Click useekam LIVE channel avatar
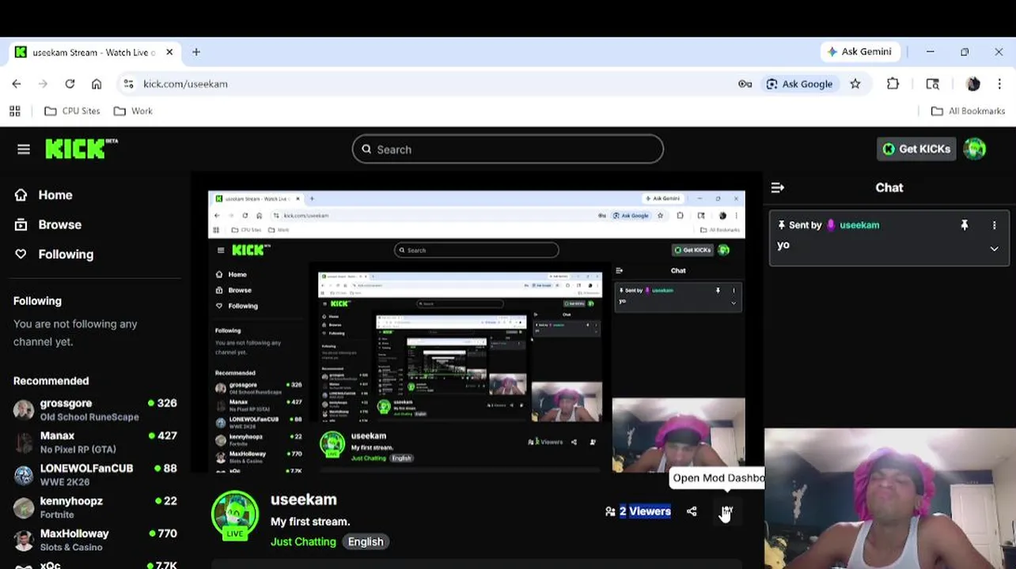This screenshot has height=569, width=1016. click(x=234, y=515)
